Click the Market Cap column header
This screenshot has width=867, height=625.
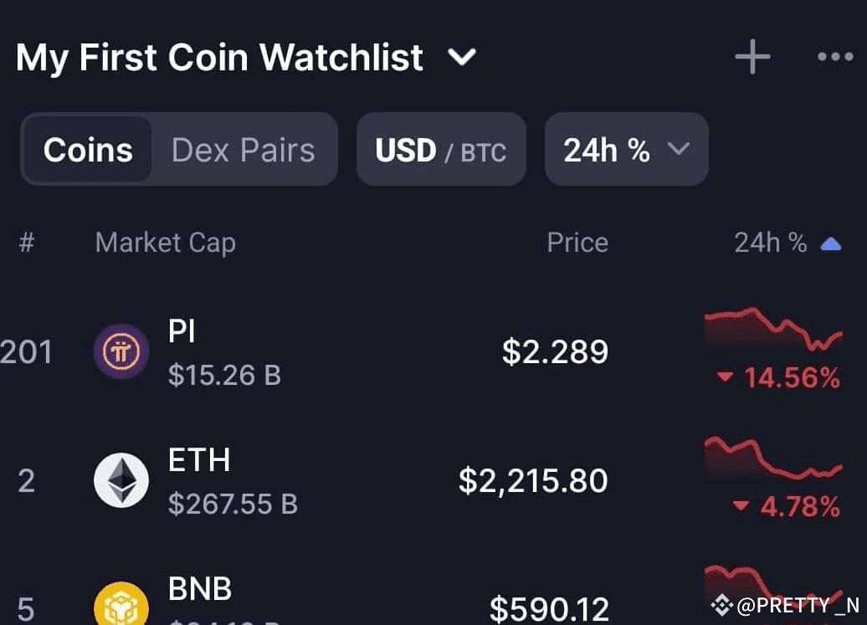coord(164,242)
